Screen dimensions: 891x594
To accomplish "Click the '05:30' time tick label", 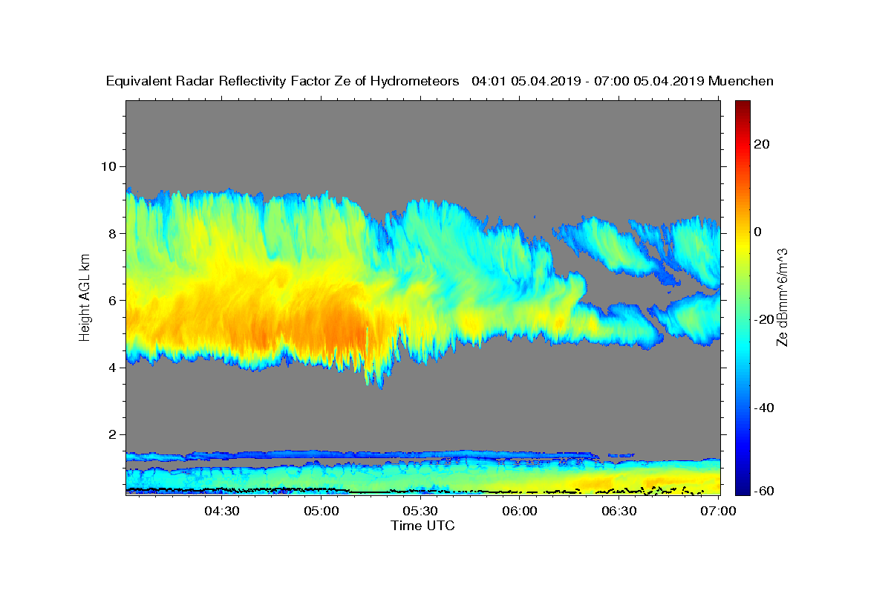I will (420, 511).
